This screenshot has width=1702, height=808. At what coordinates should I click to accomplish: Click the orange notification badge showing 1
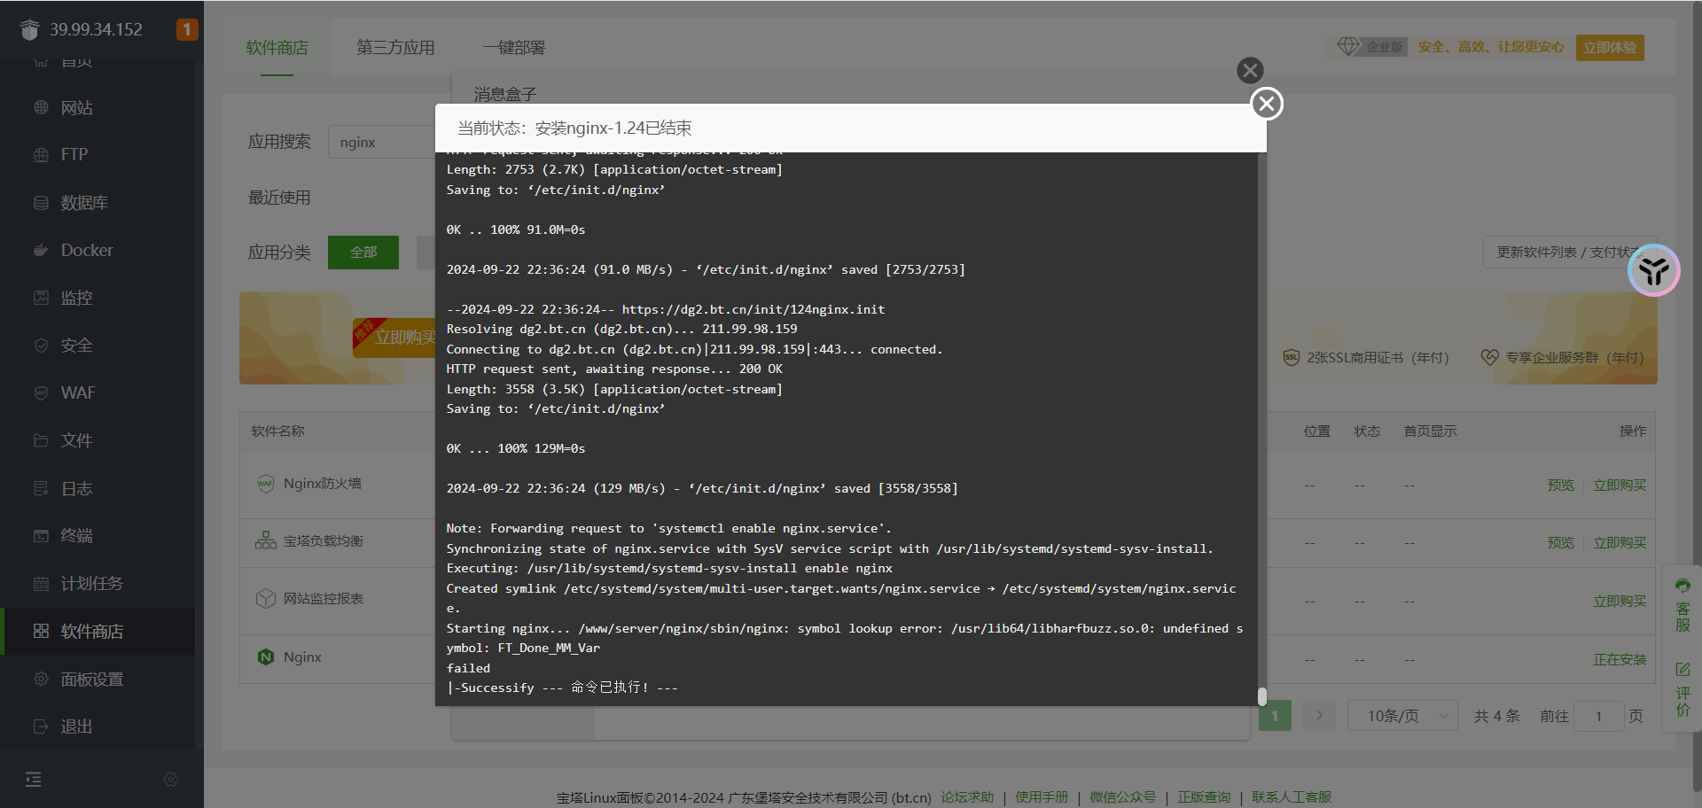pos(187,29)
